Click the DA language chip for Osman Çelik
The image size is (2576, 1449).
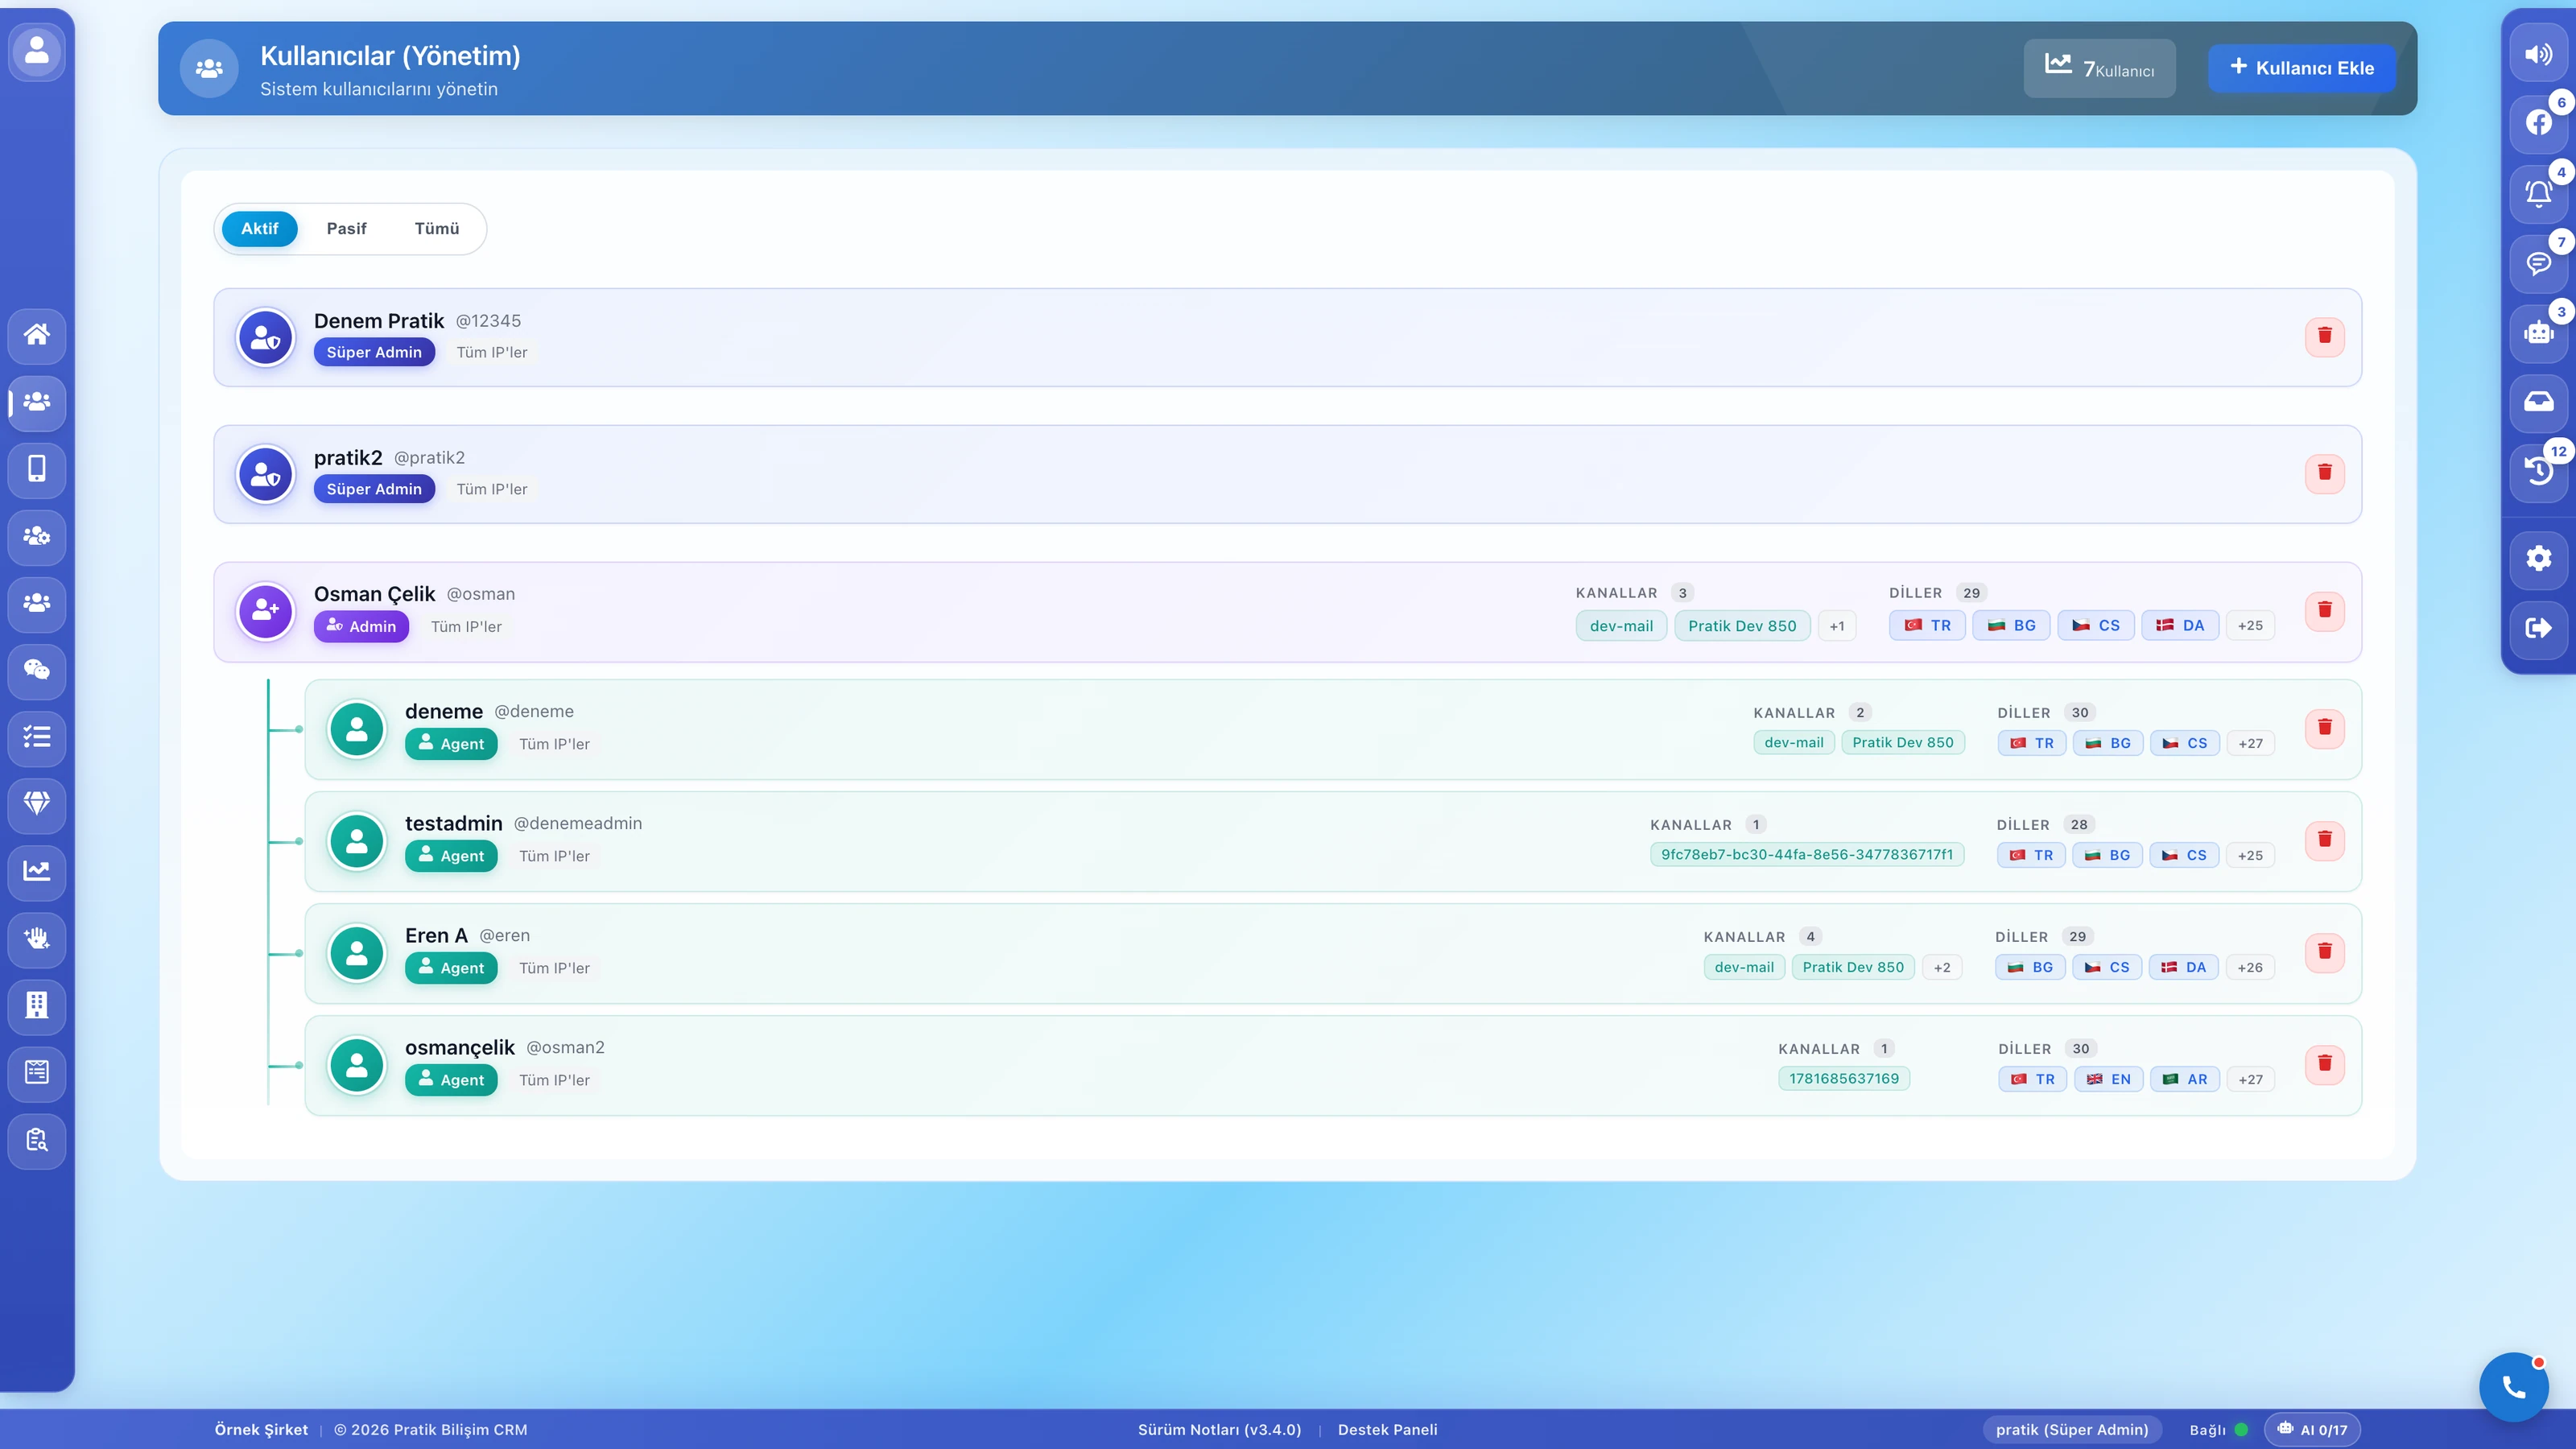[2180, 626]
